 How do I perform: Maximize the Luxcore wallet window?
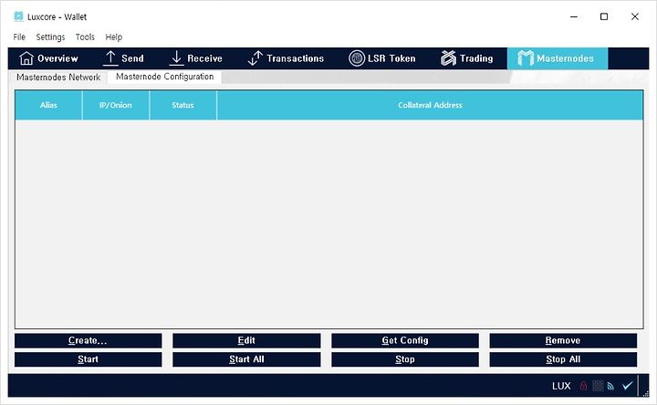point(604,16)
